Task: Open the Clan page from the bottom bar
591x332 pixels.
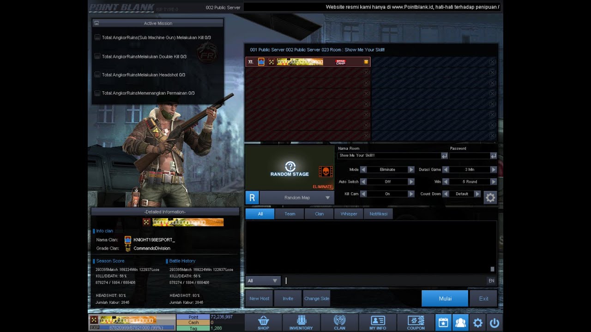Action: pos(339,322)
